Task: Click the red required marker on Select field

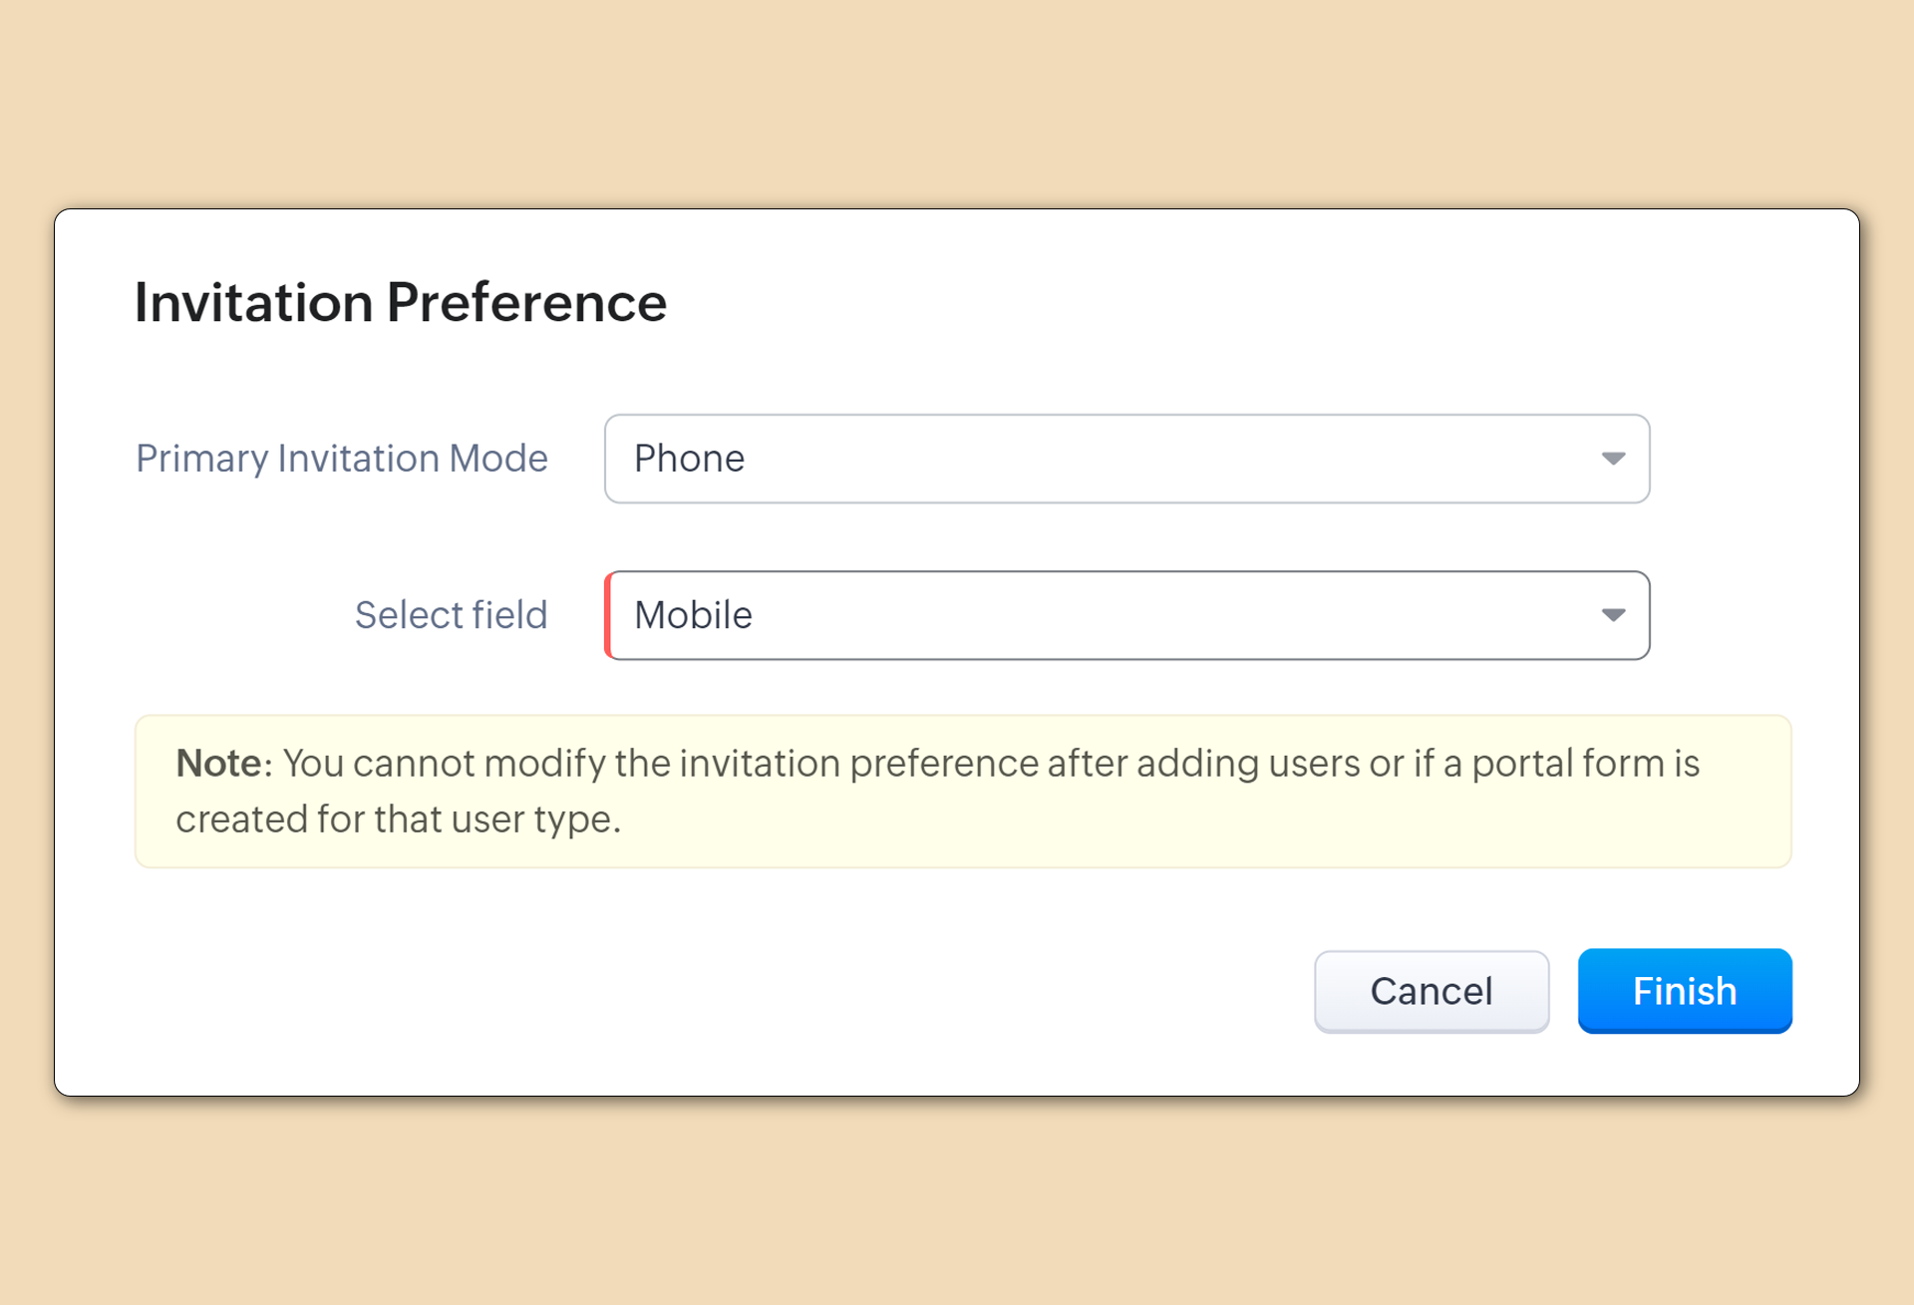Action: [x=608, y=615]
